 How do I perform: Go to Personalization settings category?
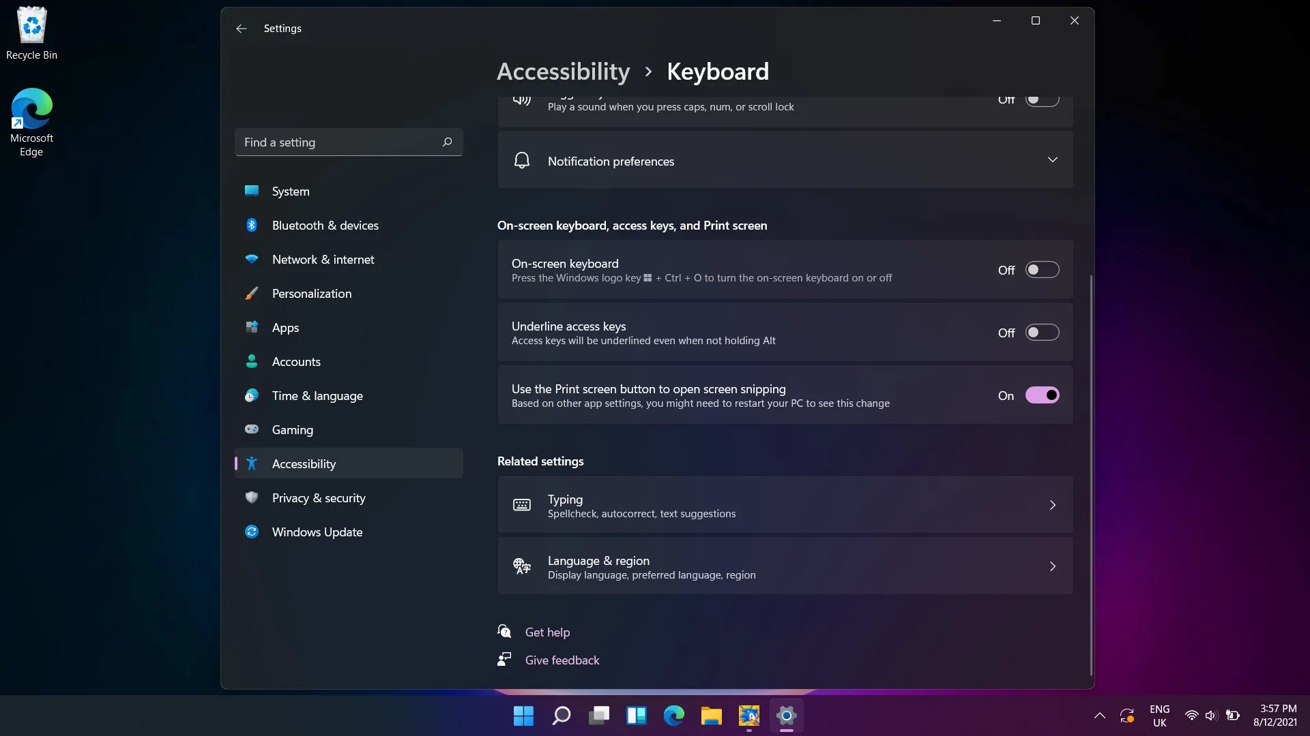pos(312,294)
